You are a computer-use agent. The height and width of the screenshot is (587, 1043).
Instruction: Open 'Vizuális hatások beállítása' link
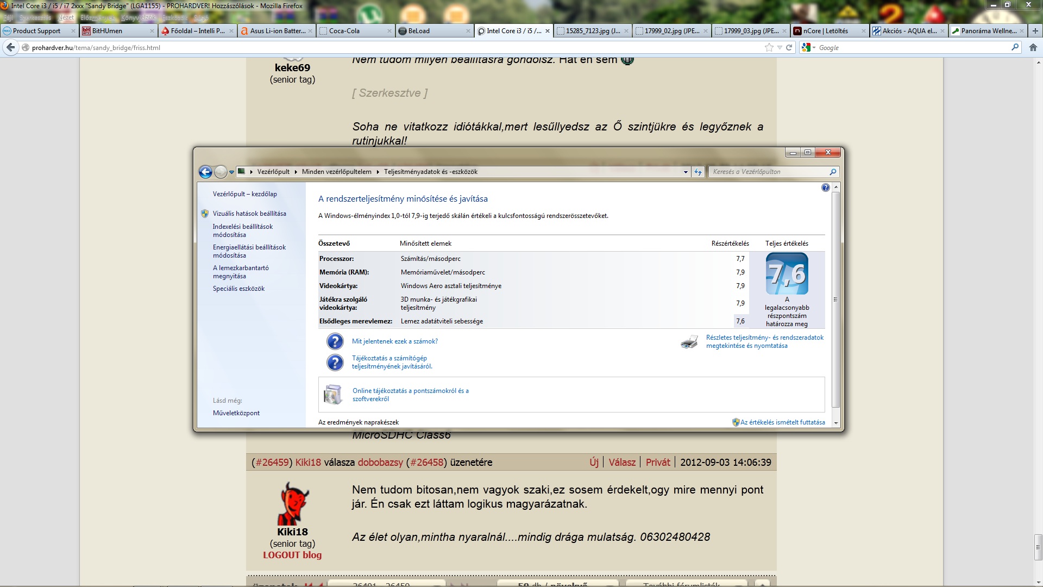click(249, 214)
